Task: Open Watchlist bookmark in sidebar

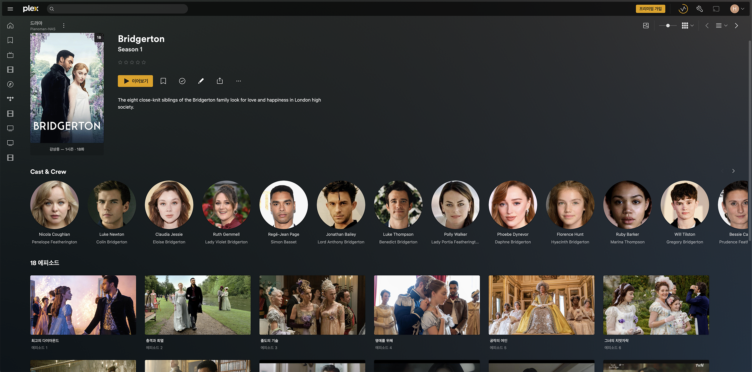Action: (x=10, y=40)
